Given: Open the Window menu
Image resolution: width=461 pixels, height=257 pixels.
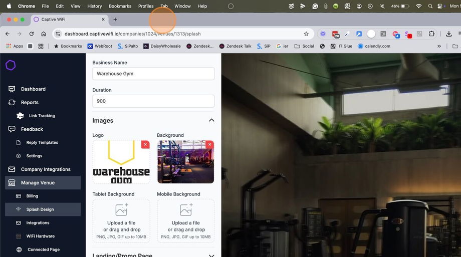Looking at the screenshot, I should (x=182, y=6).
